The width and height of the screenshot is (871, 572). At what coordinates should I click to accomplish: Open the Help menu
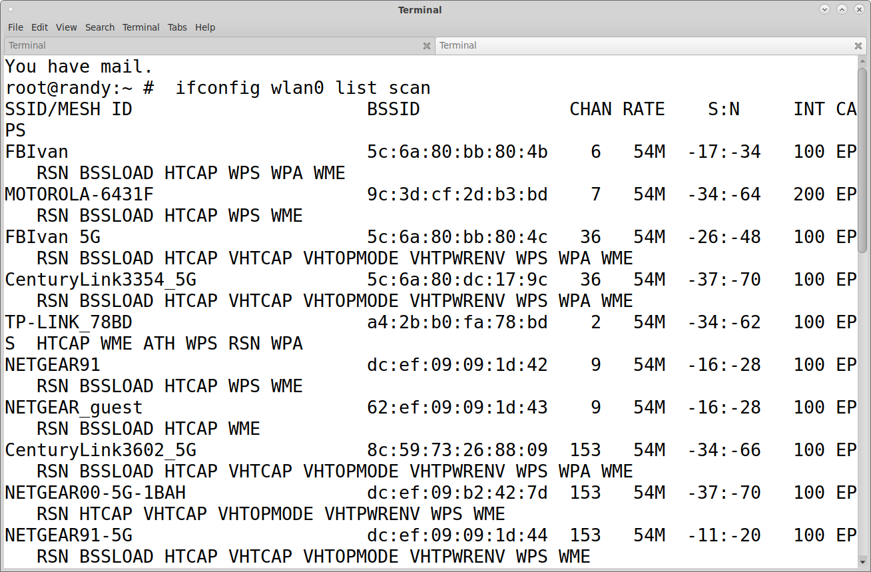pos(205,27)
